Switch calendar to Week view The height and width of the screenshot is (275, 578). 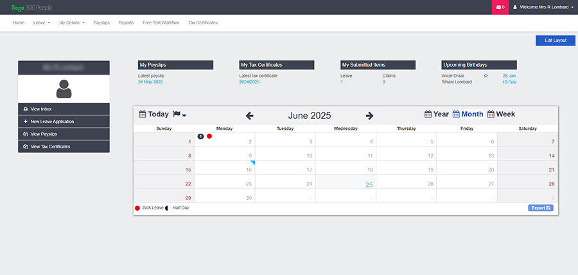[x=501, y=114]
